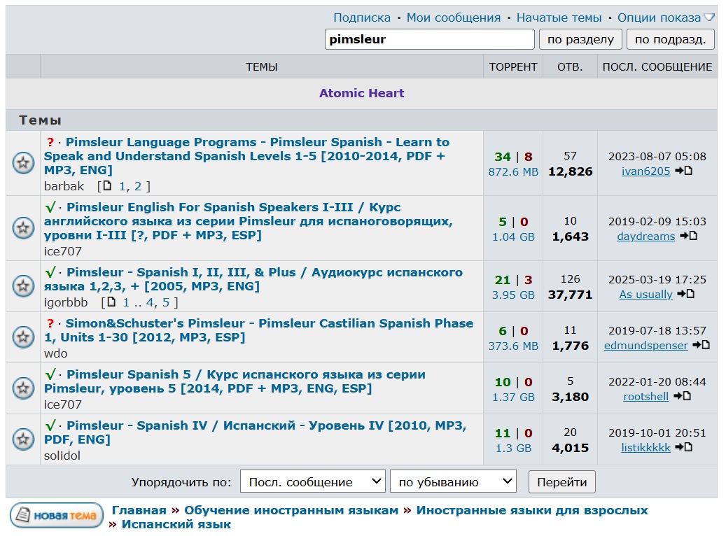Open user profile ivan6205
The height and width of the screenshot is (536, 726).
[645, 171]
